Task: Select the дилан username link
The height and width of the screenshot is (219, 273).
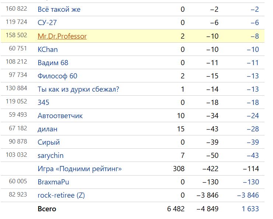Action: click(x=48, y=129)
